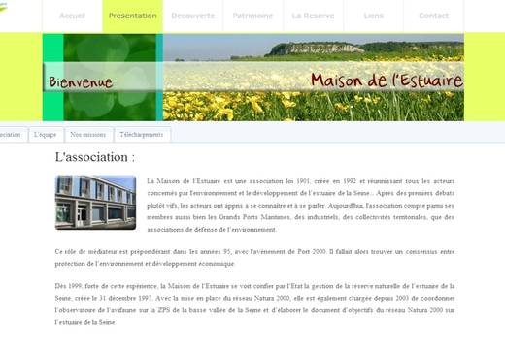Screen dimensions: 505x356
Task: Click the Liens navigation item
Action: [374, 16]
